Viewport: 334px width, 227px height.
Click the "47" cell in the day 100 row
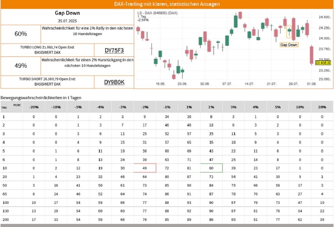point(300,202)
